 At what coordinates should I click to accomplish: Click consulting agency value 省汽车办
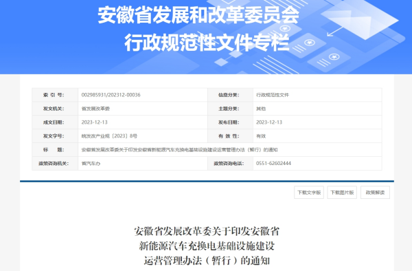91,164
